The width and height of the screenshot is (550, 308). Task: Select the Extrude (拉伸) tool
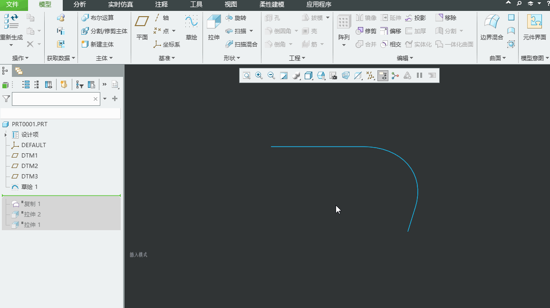(x=213, y=28)
